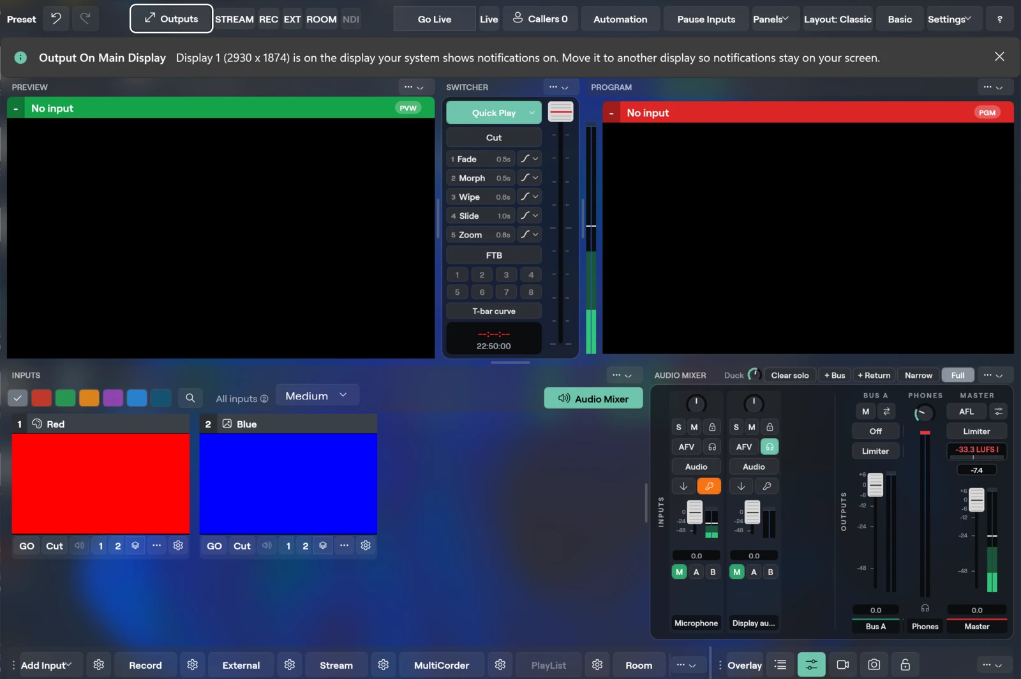The height and width of the screenshot is (679, 1021).
Task: Open more options for Red input
Action: click(156, 546)
